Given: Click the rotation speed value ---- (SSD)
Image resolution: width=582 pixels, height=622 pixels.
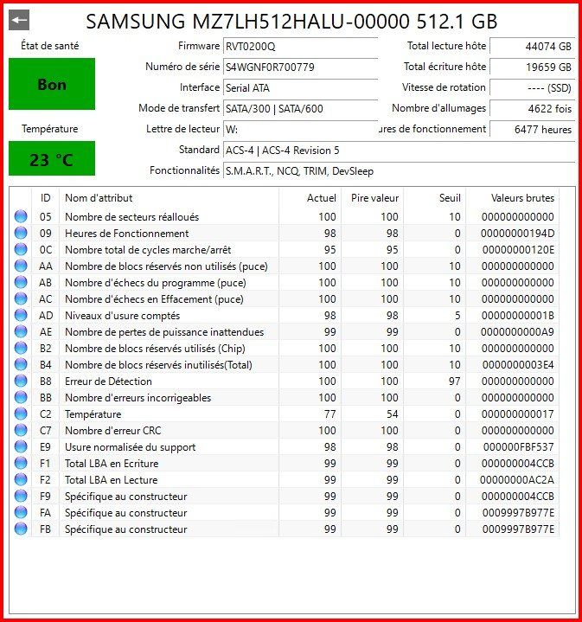Looking at the screenshot, I should click(x=532, y=87).
